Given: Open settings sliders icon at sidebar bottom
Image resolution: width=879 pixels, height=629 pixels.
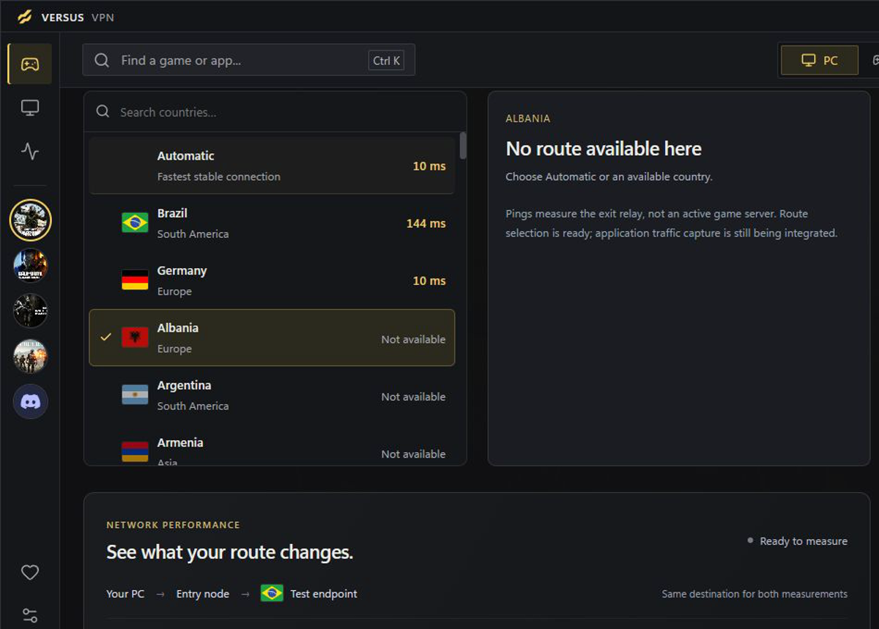Looking at the screenshot, I should click(x=30, y=616).
